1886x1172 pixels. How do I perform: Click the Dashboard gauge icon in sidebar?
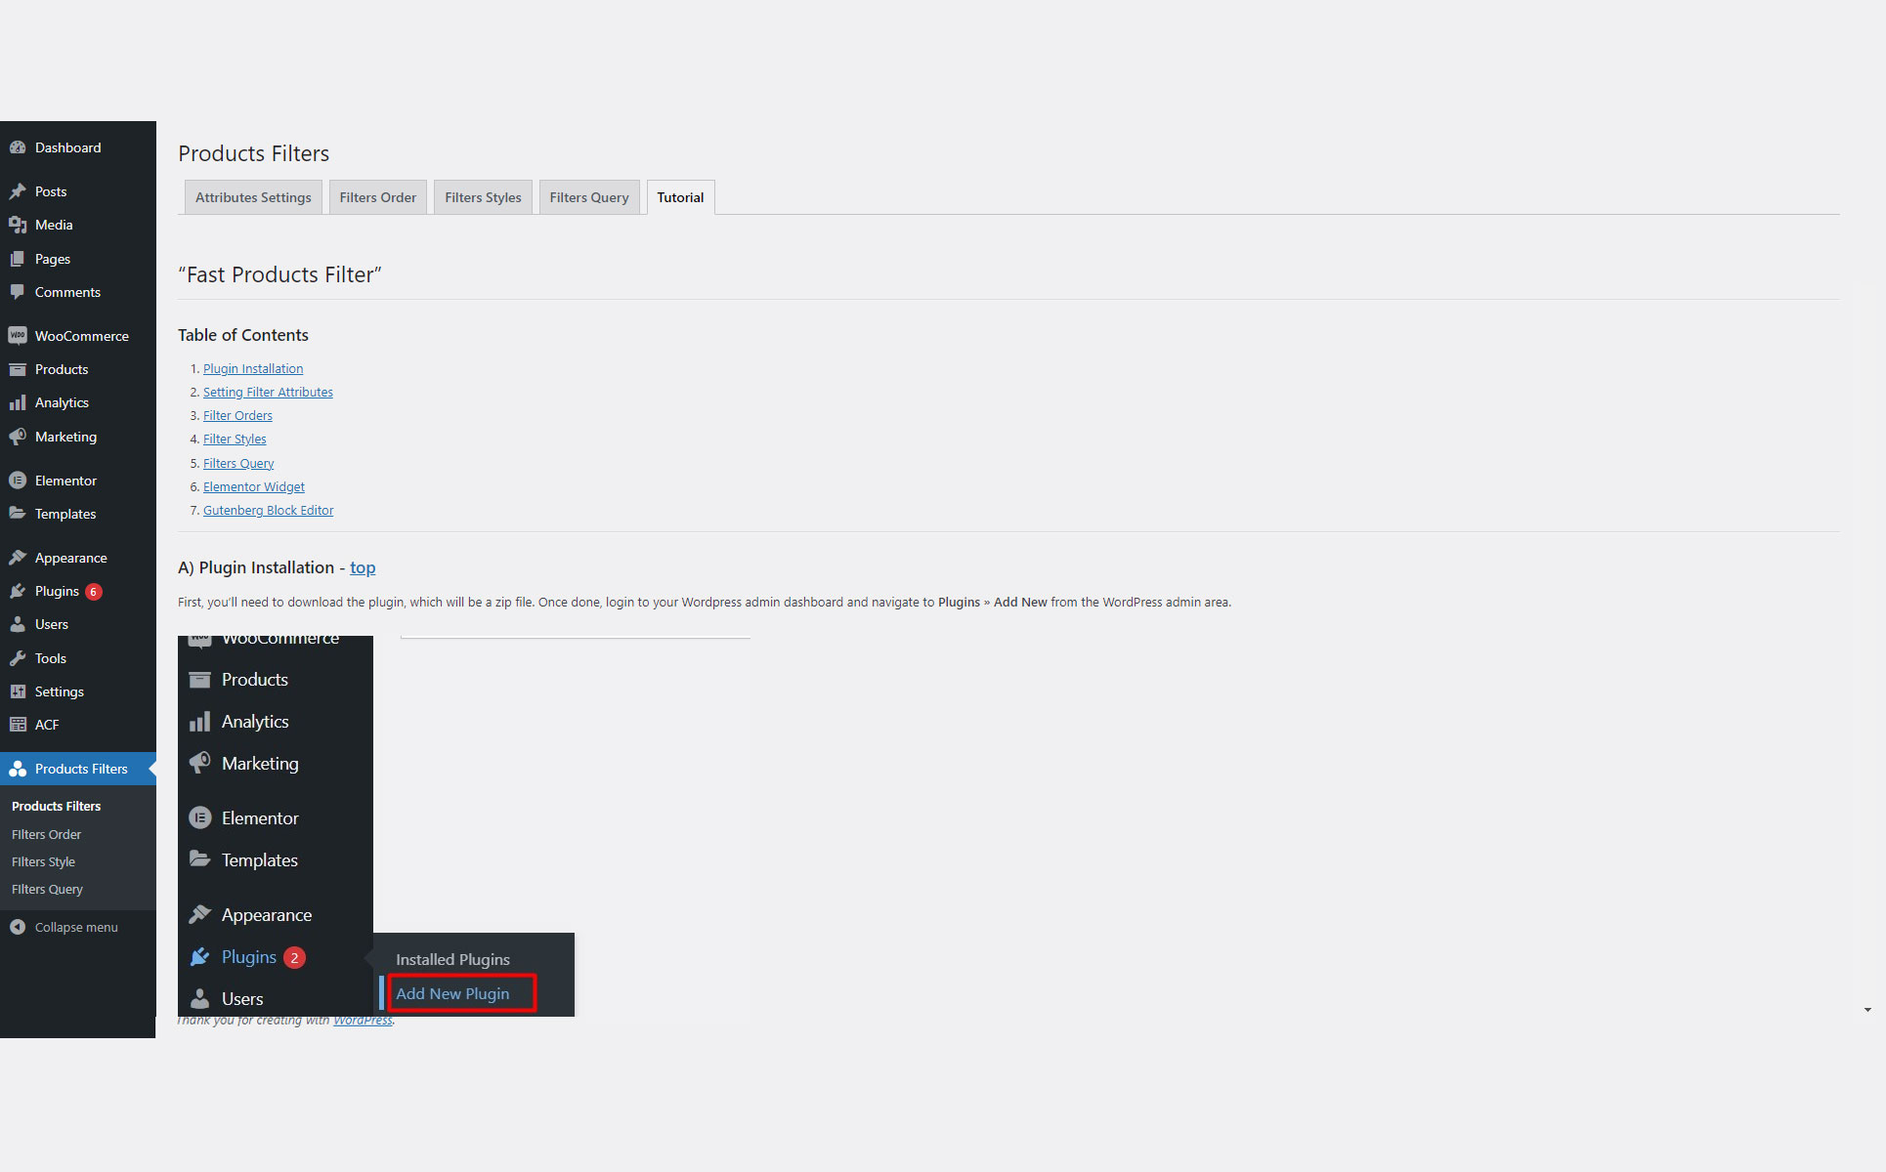18,147
